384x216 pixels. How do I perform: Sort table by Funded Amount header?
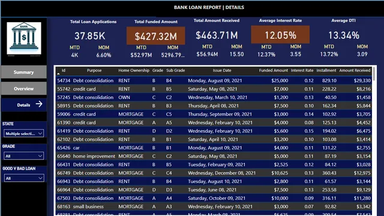(x=274, y=71)
